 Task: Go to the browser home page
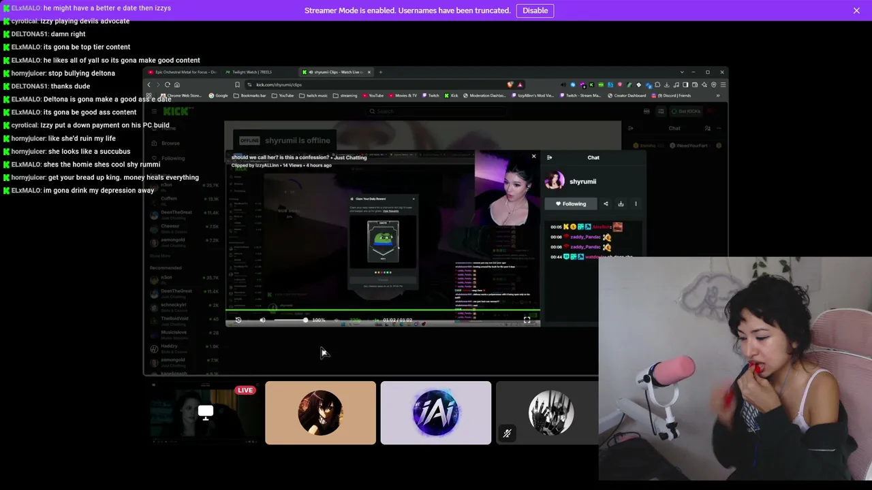click(177, 84)
